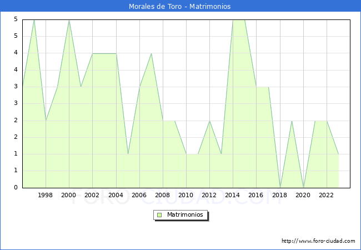Select the 2010 x-axis label
Screen dimensions: 361x250
coord(185,195)
